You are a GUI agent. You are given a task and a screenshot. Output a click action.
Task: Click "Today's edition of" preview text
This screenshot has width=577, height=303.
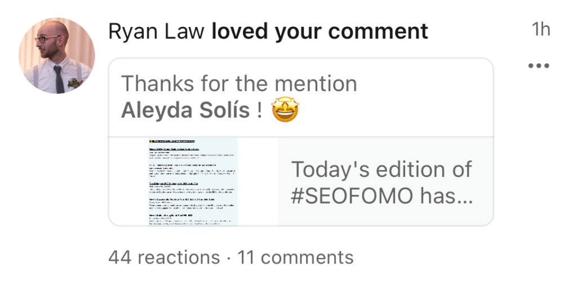click(x=381, y=169)
